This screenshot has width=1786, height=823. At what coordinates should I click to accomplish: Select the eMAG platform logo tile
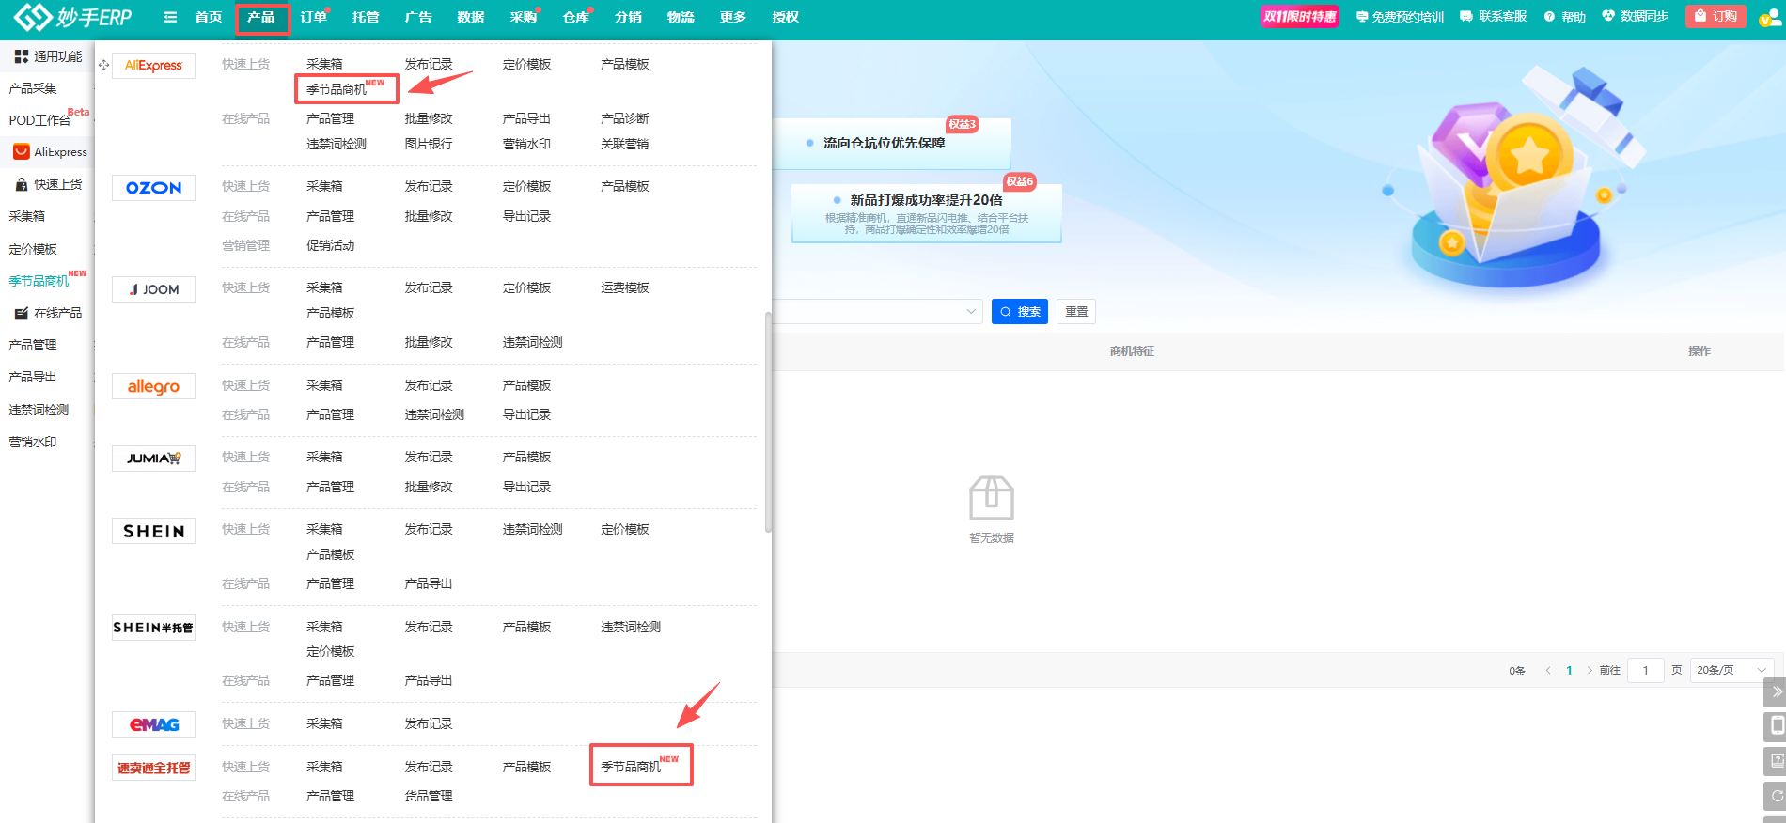click(153, 724)
